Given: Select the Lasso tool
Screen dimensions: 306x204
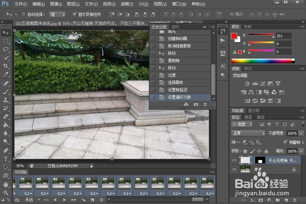Looking at the screenshot, I should click(6, 49).
